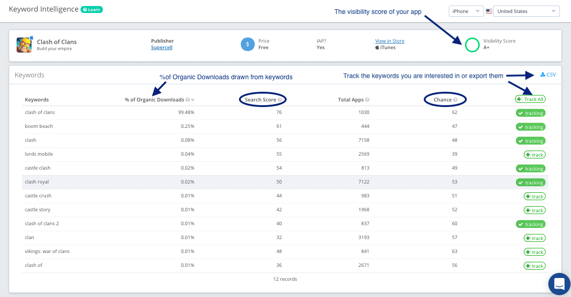Sort by the Total Apps column header
This screenshot has width=571, height=297.
point(351,100)
